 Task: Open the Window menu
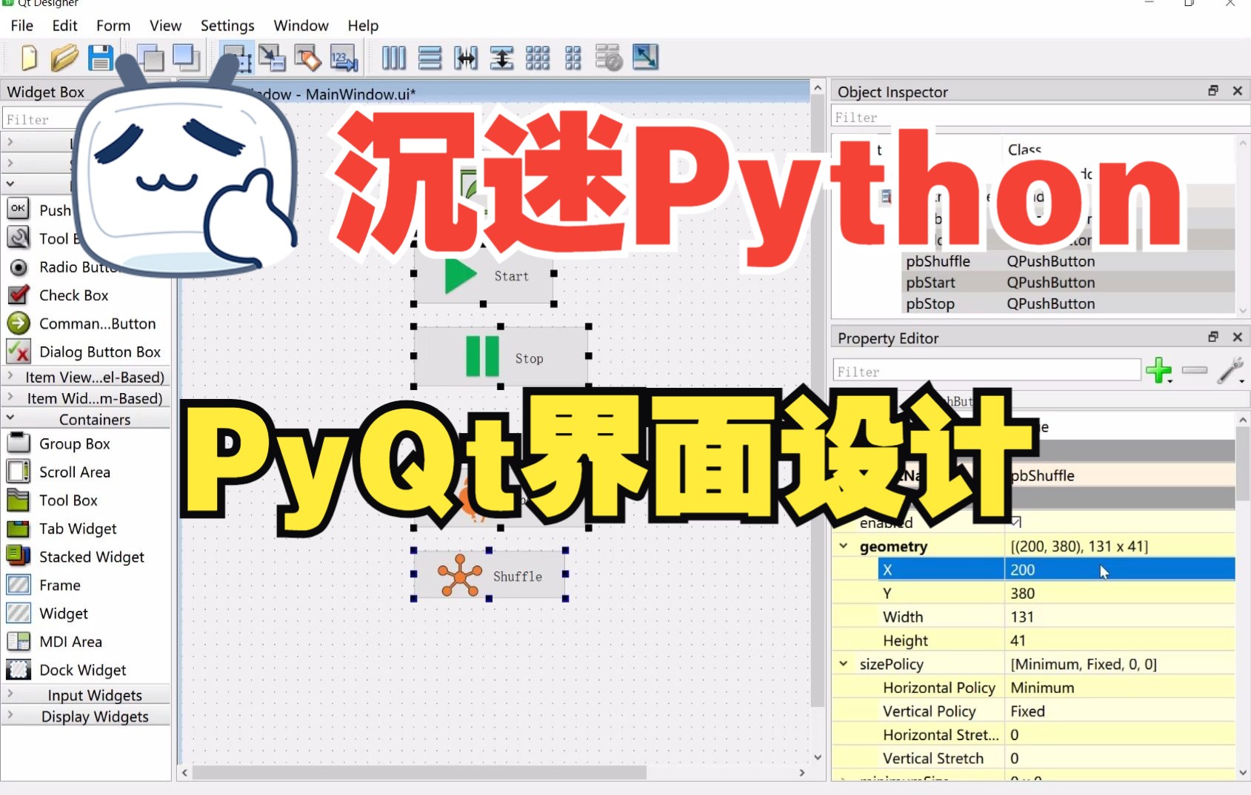[x=301, y=25]
